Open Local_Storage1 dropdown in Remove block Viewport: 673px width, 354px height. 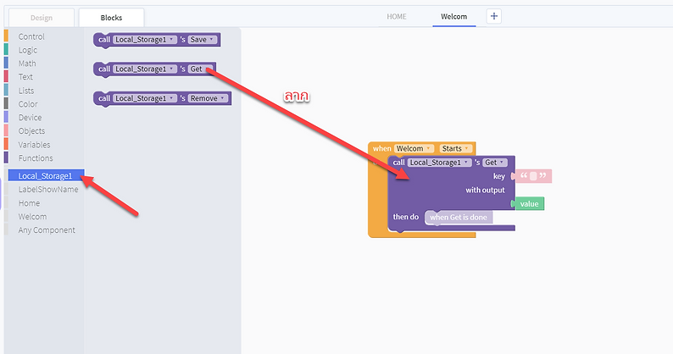point(145,98)
